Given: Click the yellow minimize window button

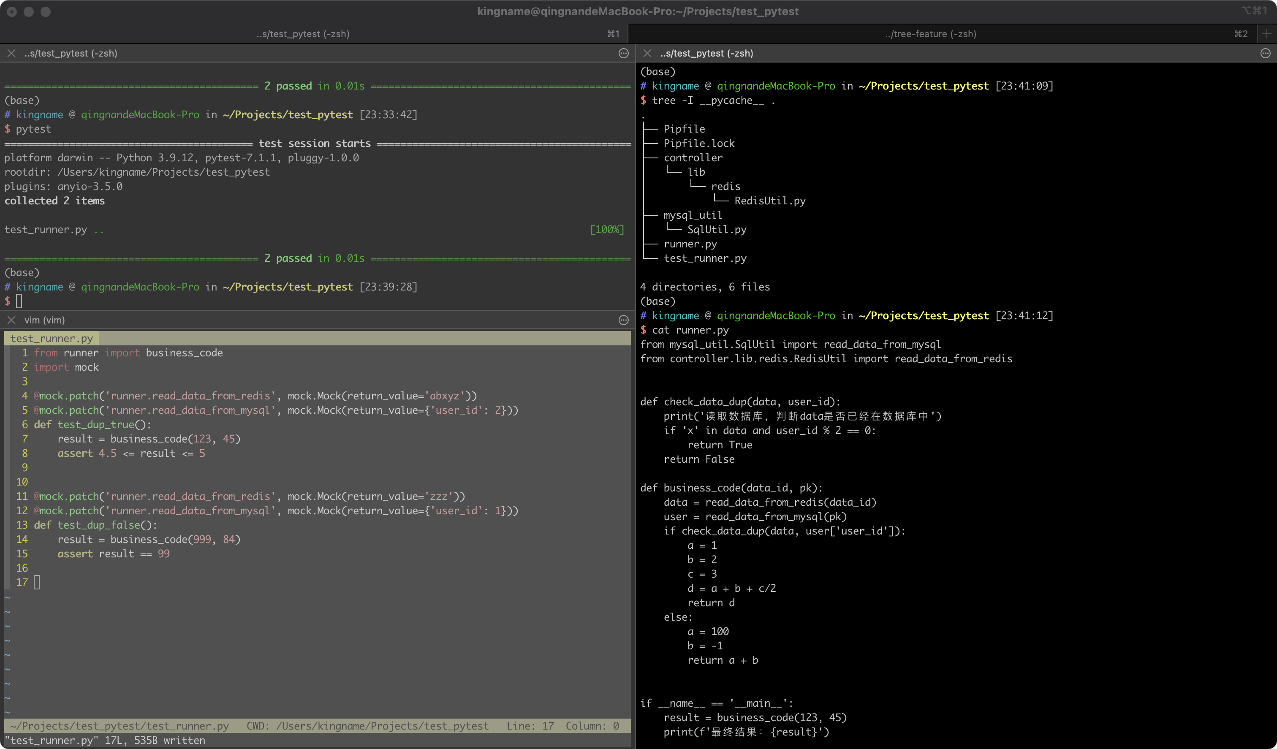Looking at the screenshot, I should coord(29,11).
